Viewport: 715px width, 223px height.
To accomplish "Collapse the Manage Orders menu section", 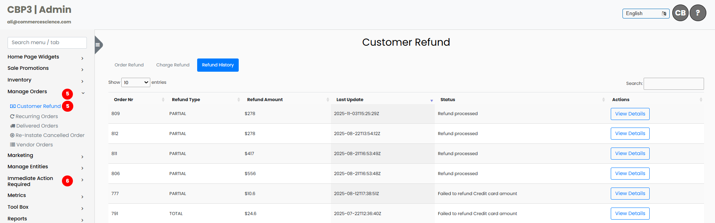I will coord(83,93).
